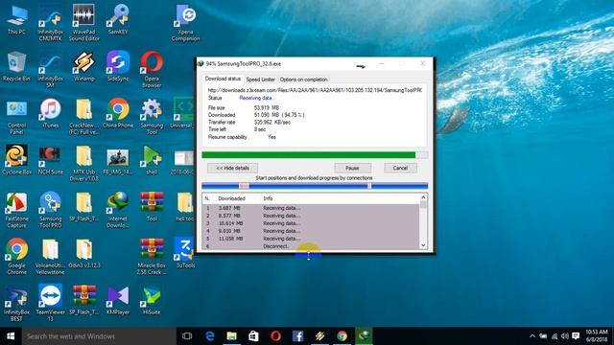Open the Recycle Bin
614x345 pixels.
(x=16, y=66)
